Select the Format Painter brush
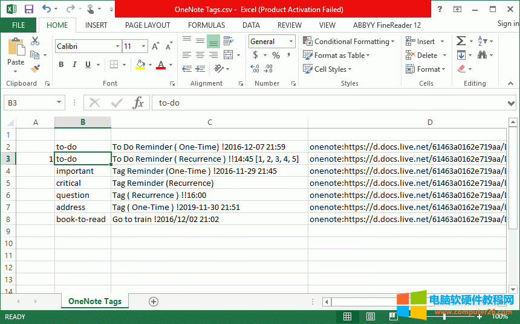This screenshot has height=324, width=520. click(x=35, y=69)
